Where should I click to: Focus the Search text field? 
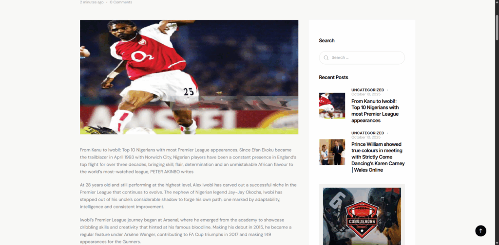[x=362, y=58]
